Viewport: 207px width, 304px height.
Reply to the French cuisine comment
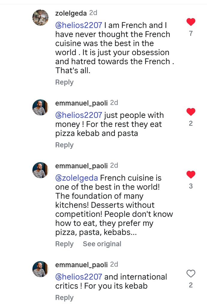pos(64,244)
